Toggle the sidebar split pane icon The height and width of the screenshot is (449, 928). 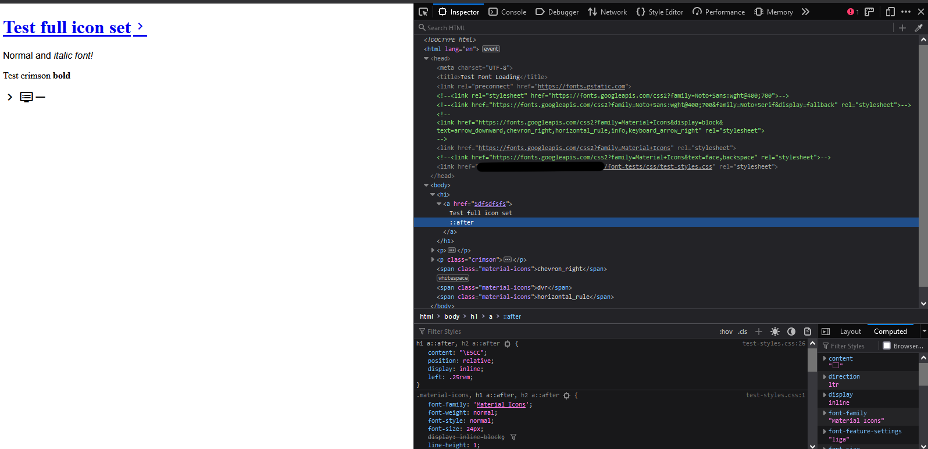point(826,332)
